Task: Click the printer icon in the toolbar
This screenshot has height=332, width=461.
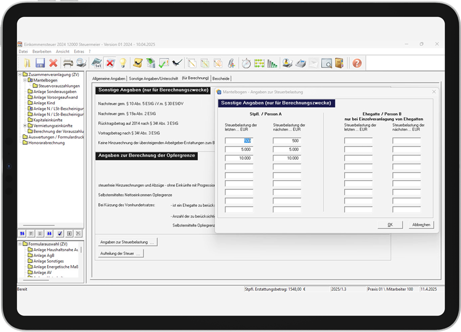Action: click(68, 63)
